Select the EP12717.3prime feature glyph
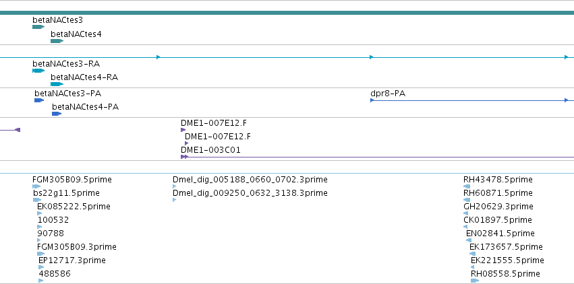This screenshot has height=284, width=574. (41, 267)
